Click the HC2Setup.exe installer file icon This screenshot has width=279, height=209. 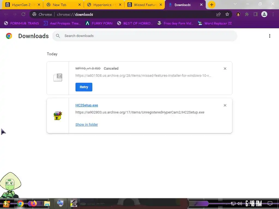(x=58, y=116)
